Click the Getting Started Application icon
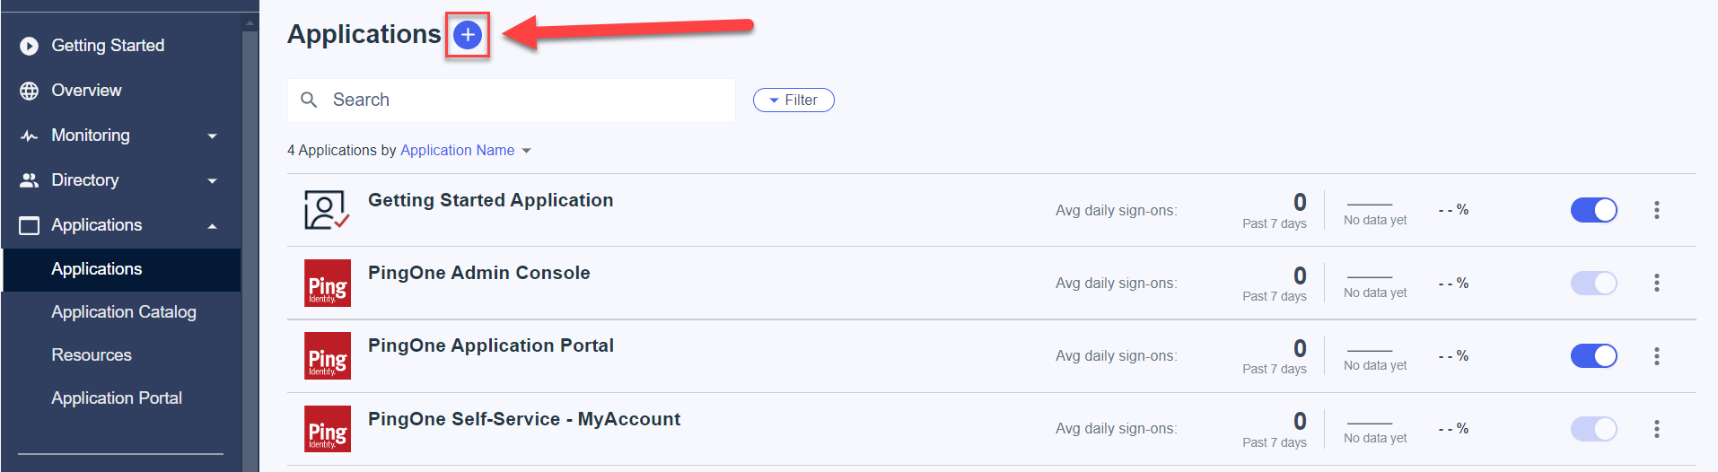Screen dimensions: 1718x472 [x=327, y=210]
